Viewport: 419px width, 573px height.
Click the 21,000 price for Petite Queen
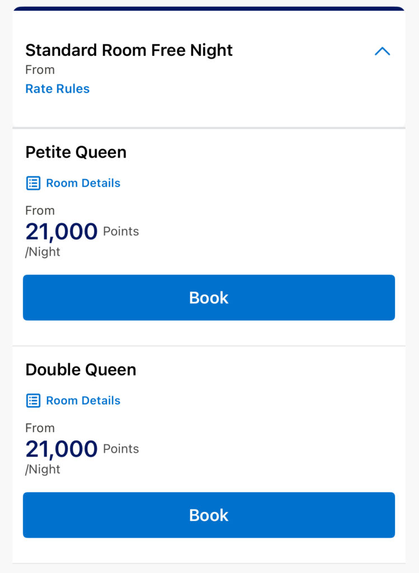click(x=62, y=232)
